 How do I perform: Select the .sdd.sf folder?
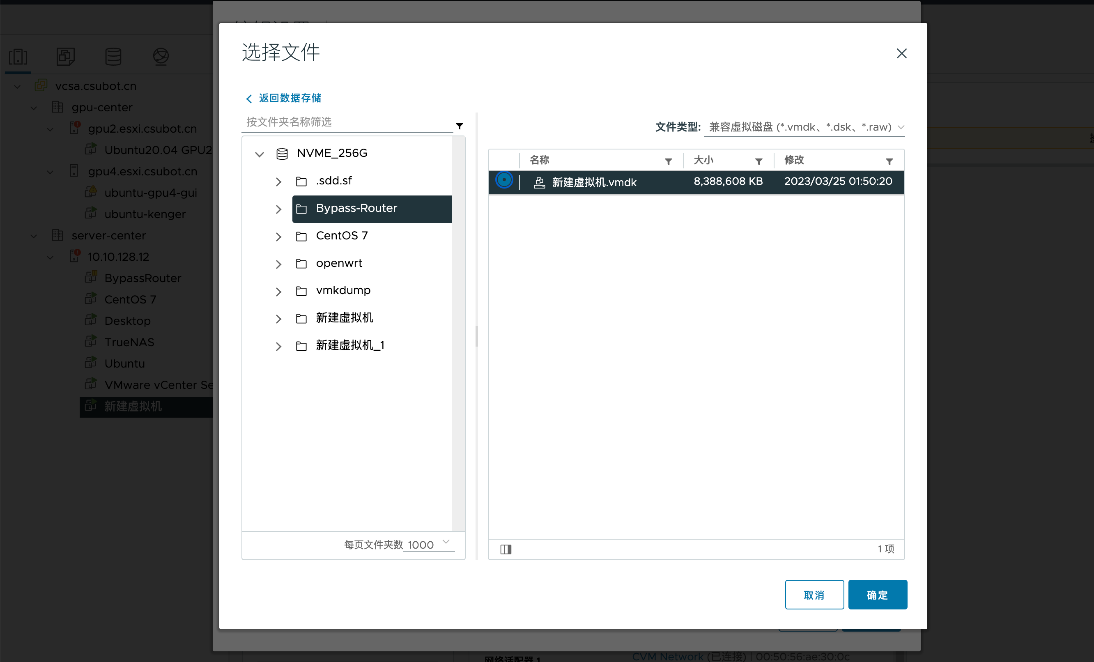[334, 181]
